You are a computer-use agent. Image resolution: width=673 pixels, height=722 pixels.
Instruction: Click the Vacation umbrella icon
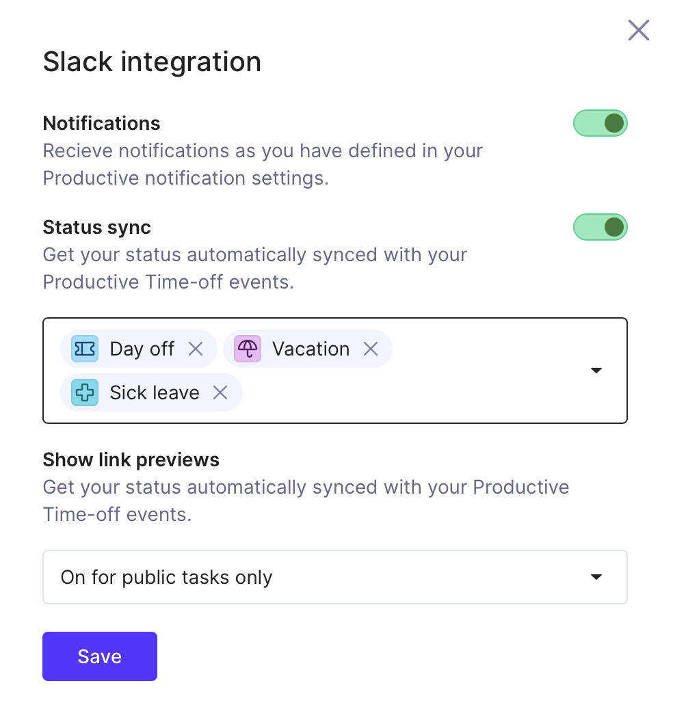(248, 349)
